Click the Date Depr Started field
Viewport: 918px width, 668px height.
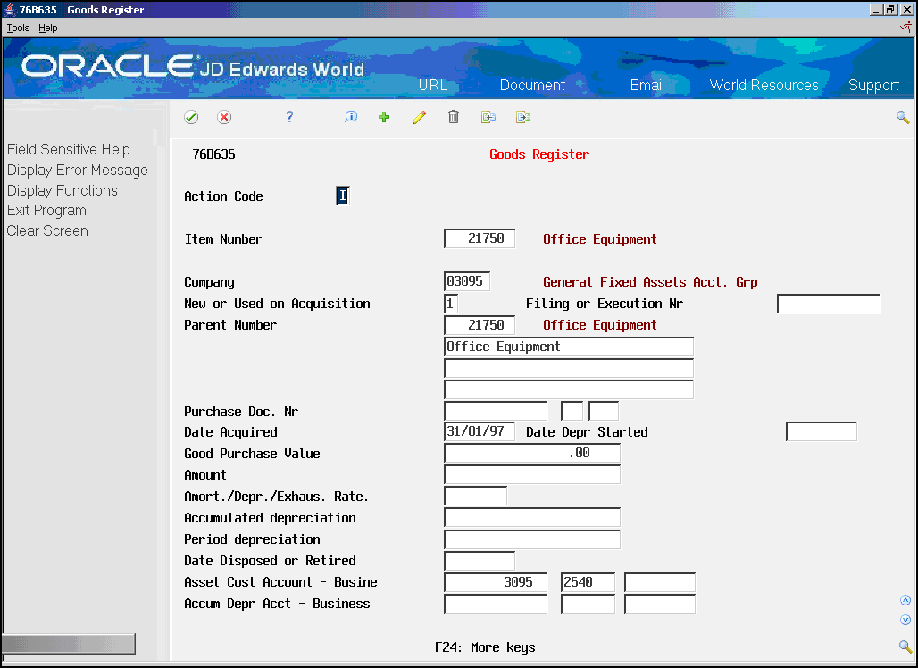(x=822, y=432)
